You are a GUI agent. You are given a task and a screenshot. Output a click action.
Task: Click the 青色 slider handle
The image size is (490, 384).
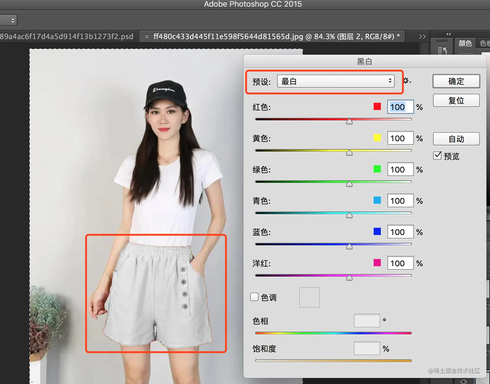pyautogui.click(x=349, y=215)
